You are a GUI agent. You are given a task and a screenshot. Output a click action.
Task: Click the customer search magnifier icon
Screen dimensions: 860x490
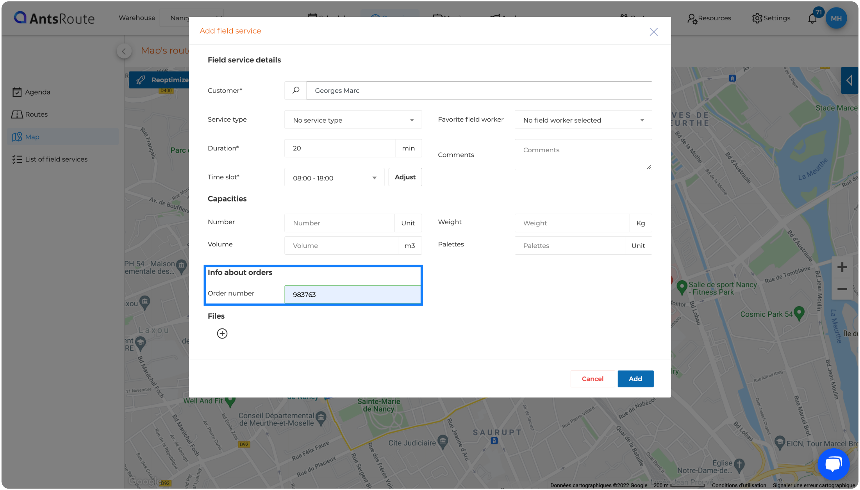tap(296, 91)
